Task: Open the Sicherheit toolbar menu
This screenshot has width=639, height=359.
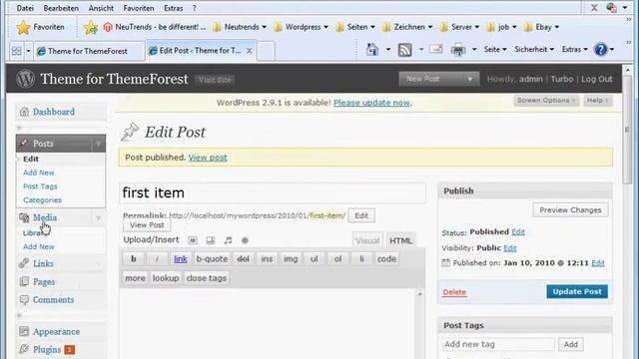Action: 534,49
